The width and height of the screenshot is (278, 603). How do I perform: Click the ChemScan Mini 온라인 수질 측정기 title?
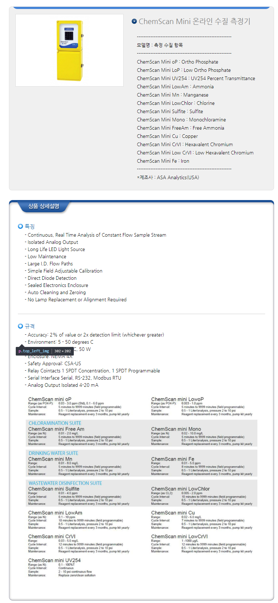click(195, 22)
